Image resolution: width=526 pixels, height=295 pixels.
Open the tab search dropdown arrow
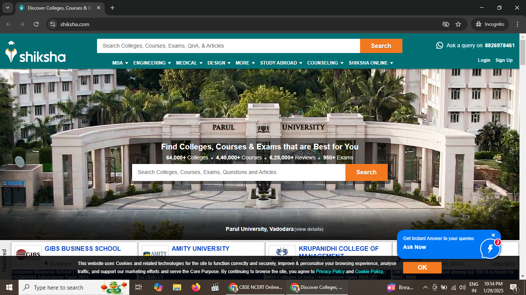(7, 8)
